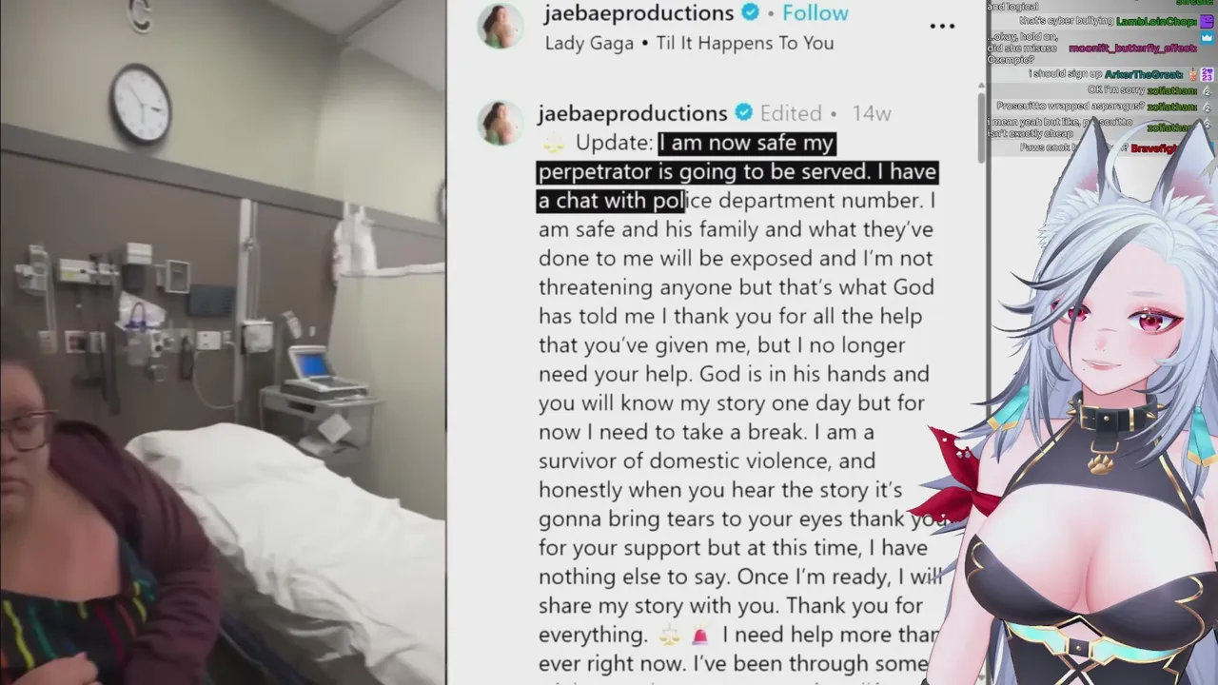Click the LambLoinChop purple chat badge
This screenshot has width=1218, height=685.
pyautogui.click(x=1207, y=21)
